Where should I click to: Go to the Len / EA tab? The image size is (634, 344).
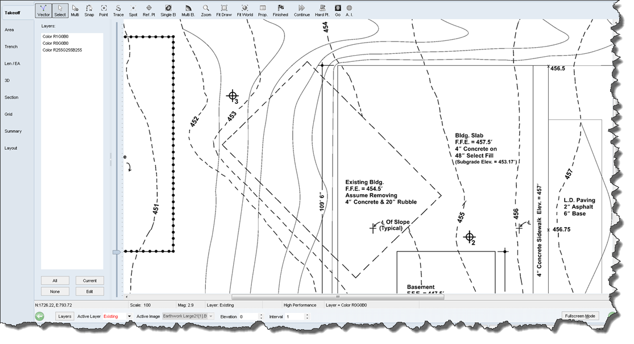pos(12,64)
